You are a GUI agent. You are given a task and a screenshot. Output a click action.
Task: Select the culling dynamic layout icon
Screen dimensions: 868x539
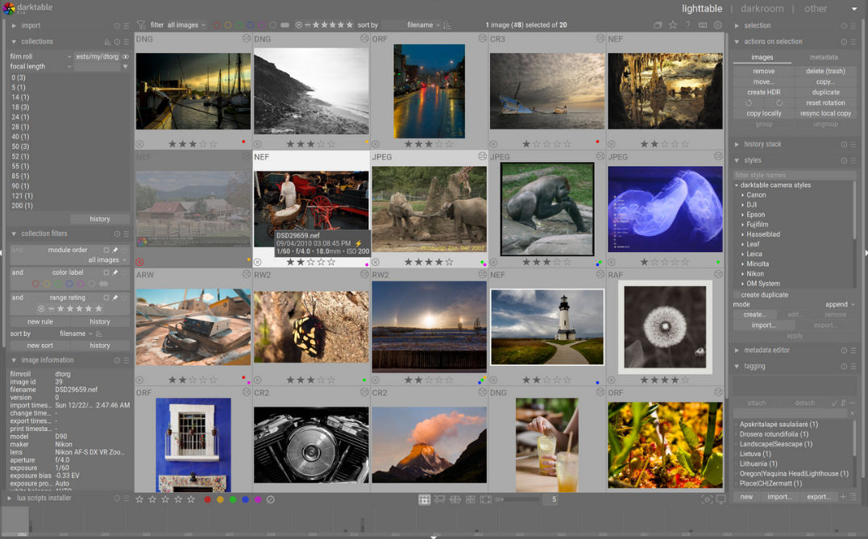coord(471,500)
